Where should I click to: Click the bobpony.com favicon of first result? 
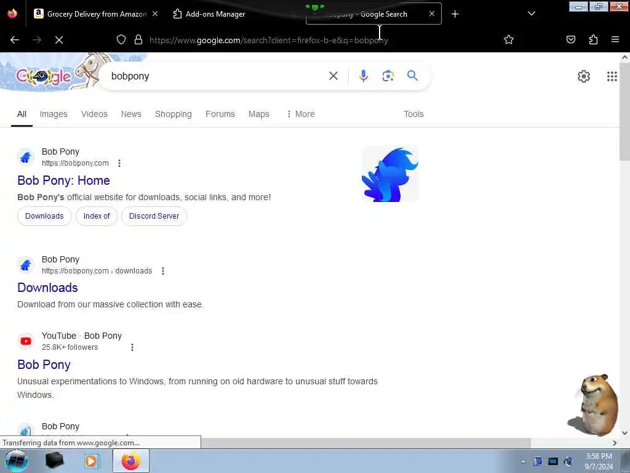[26, 157]
